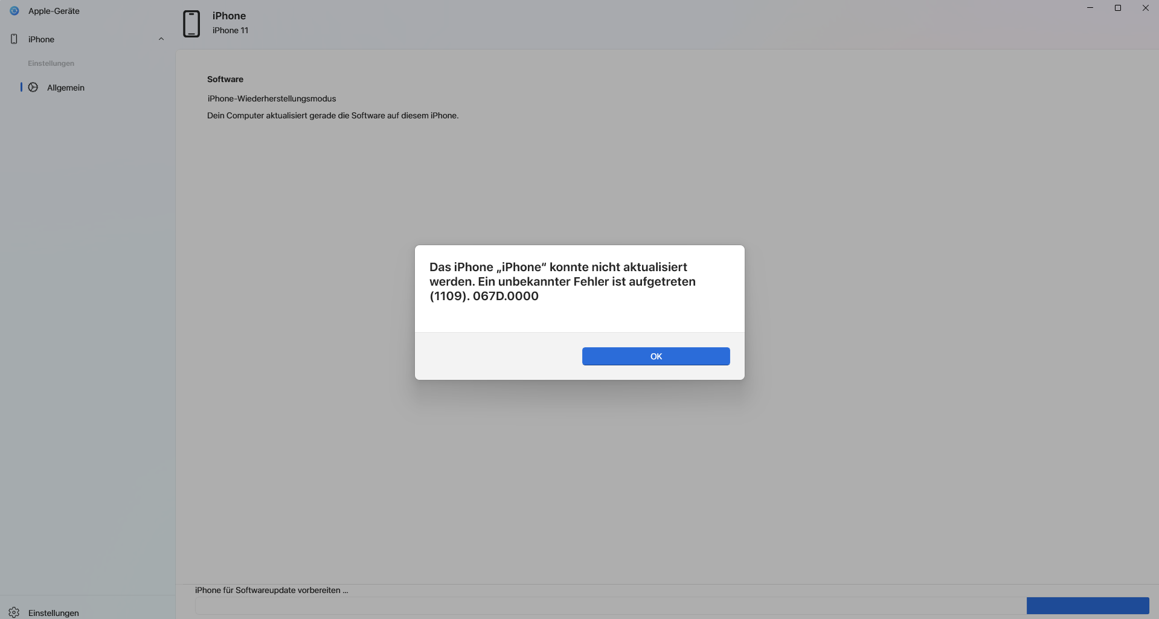1159x619 pixels.
Task: Click the "Software" section heading
Action: click(225, 79)
